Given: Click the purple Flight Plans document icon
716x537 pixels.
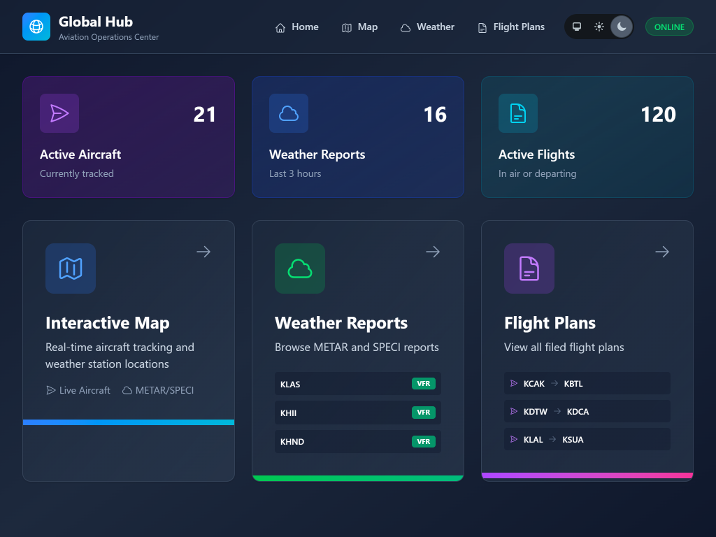Looking at the screenshot, I should point(529,268).
